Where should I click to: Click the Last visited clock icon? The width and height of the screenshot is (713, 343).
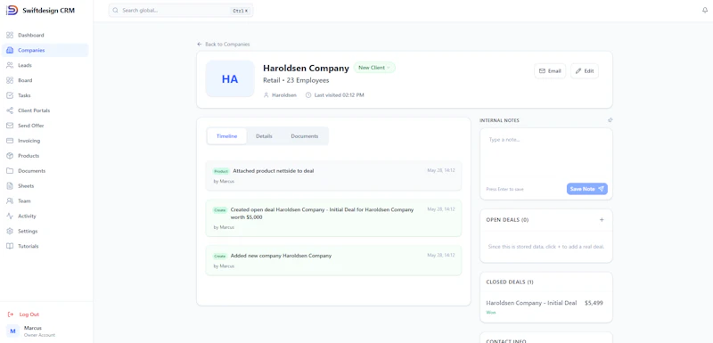[x=308, y=95]
